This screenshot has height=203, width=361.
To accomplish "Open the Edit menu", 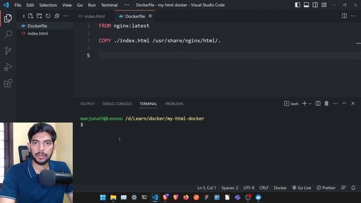I will click(30, 5).
